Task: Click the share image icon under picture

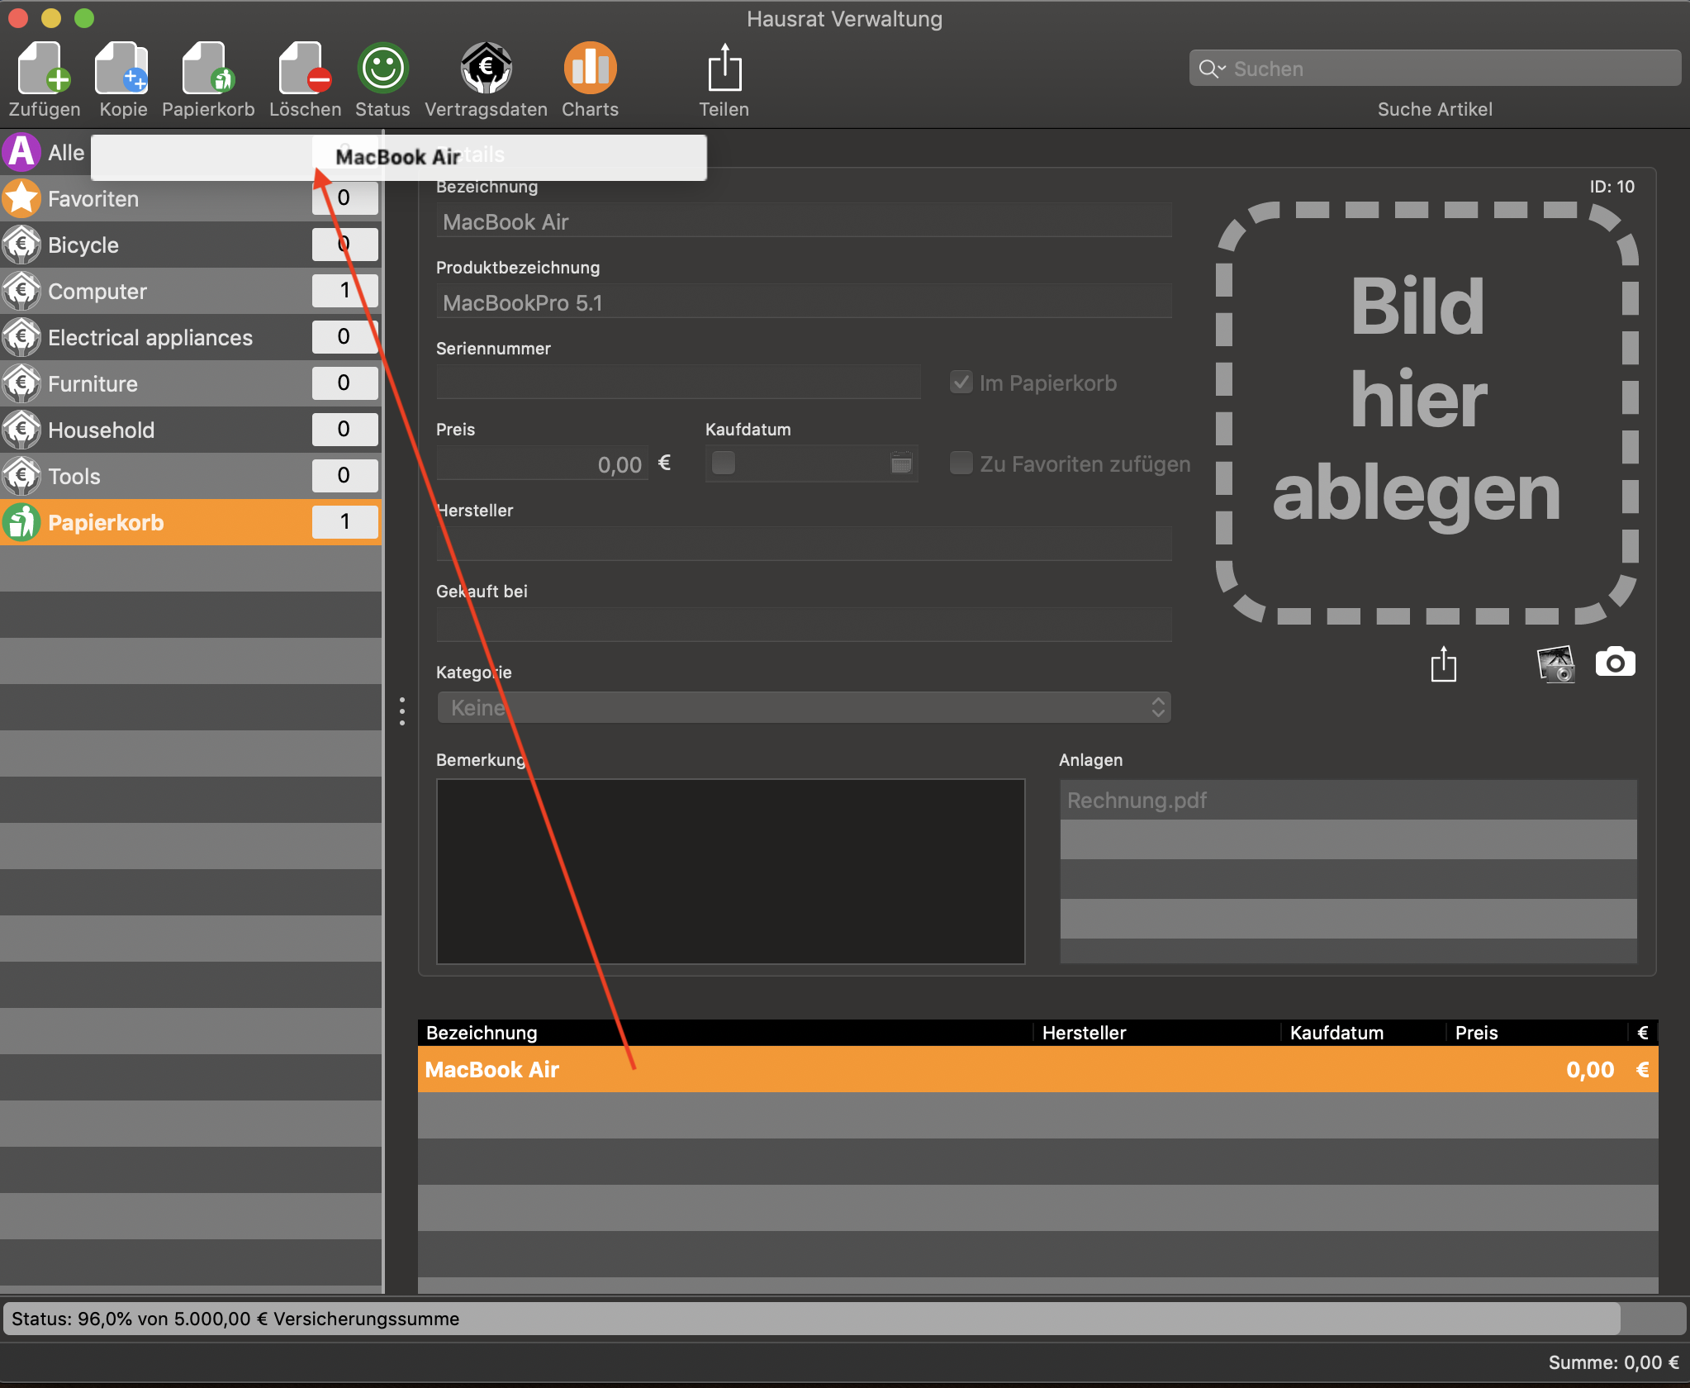Action: (1443, 664)
